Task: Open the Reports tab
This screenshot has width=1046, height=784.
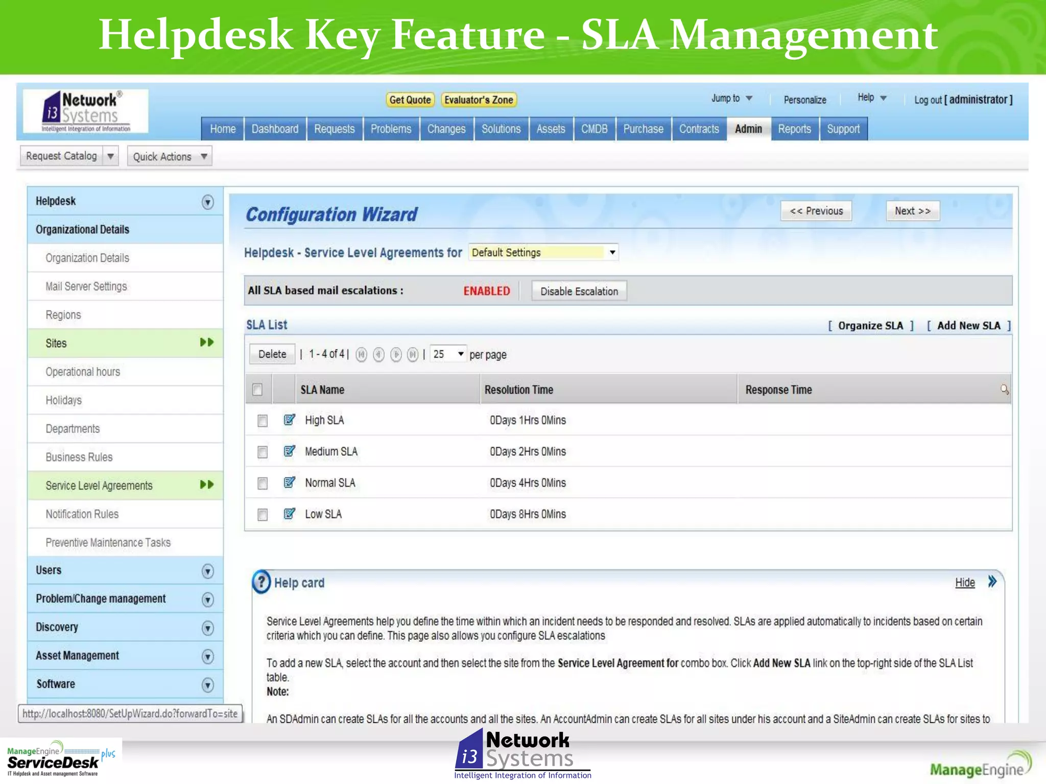Action: click(795, 129)
